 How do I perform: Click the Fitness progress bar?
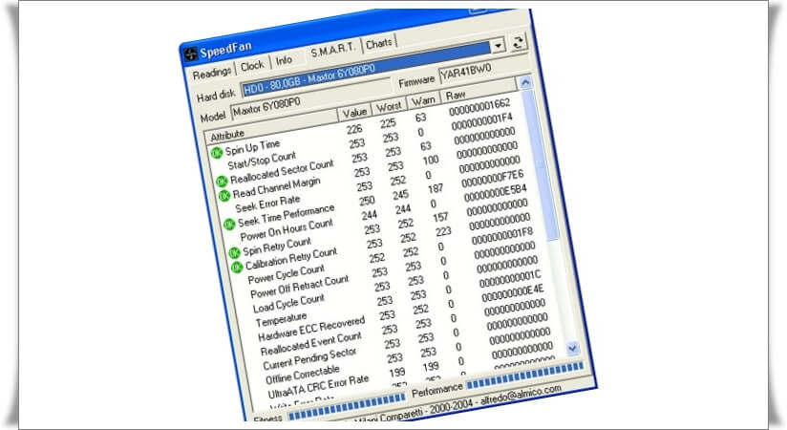[x=347, y=405]
